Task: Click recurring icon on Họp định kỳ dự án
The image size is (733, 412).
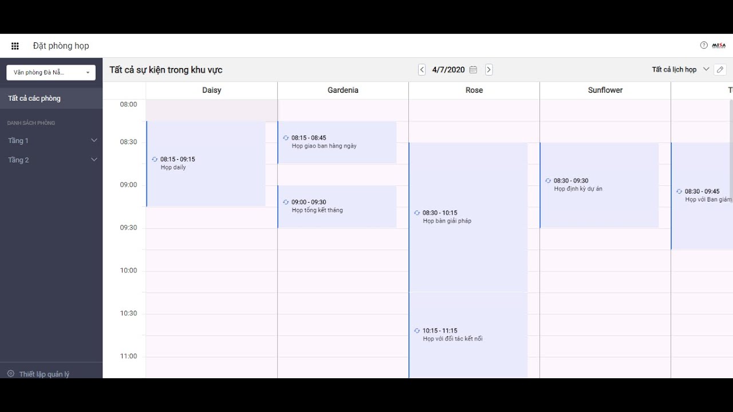Action: pos(548,181)
